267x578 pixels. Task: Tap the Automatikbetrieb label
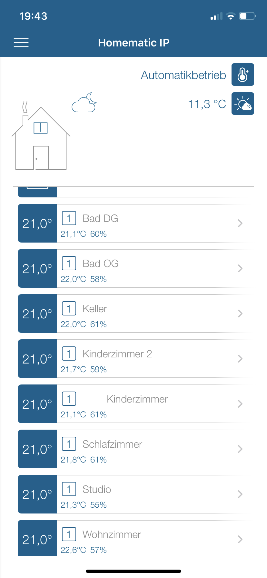coord(183,75)
